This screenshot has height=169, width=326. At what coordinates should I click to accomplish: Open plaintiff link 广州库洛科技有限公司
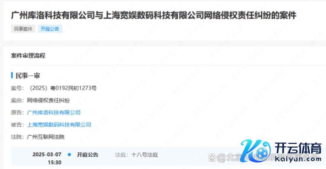[54, 113]
